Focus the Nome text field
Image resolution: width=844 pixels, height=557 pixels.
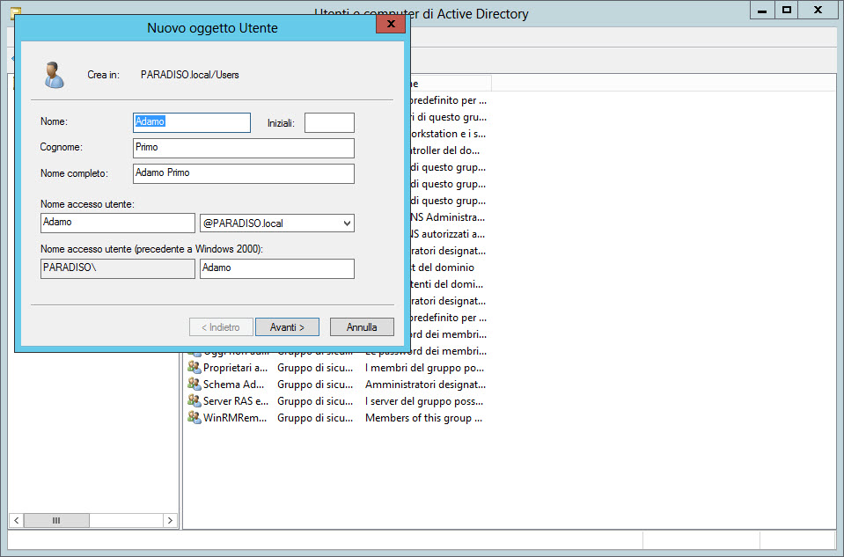pos(191,122)
